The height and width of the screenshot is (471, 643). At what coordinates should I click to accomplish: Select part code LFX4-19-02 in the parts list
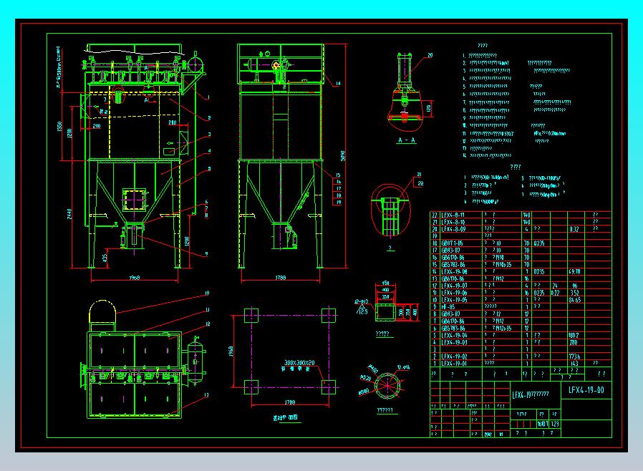tap(455, 356)
